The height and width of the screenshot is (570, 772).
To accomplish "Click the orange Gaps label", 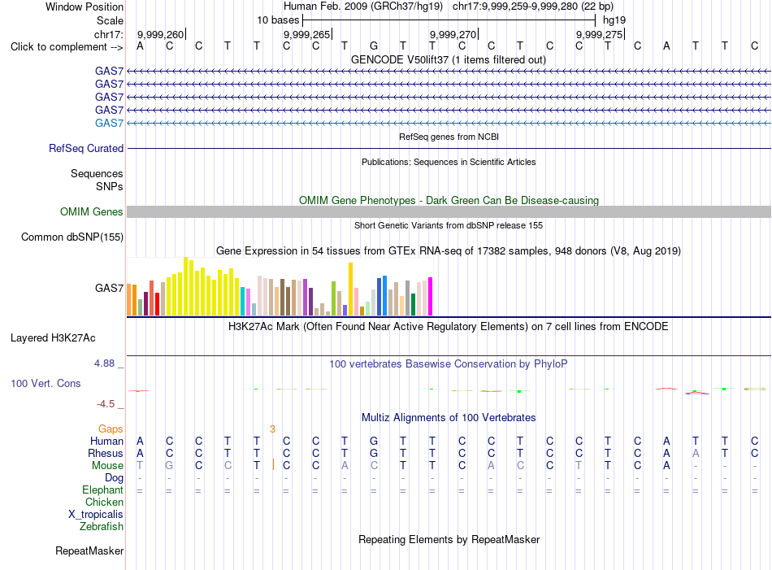I will pyautogui.click(x=111, y=429).
